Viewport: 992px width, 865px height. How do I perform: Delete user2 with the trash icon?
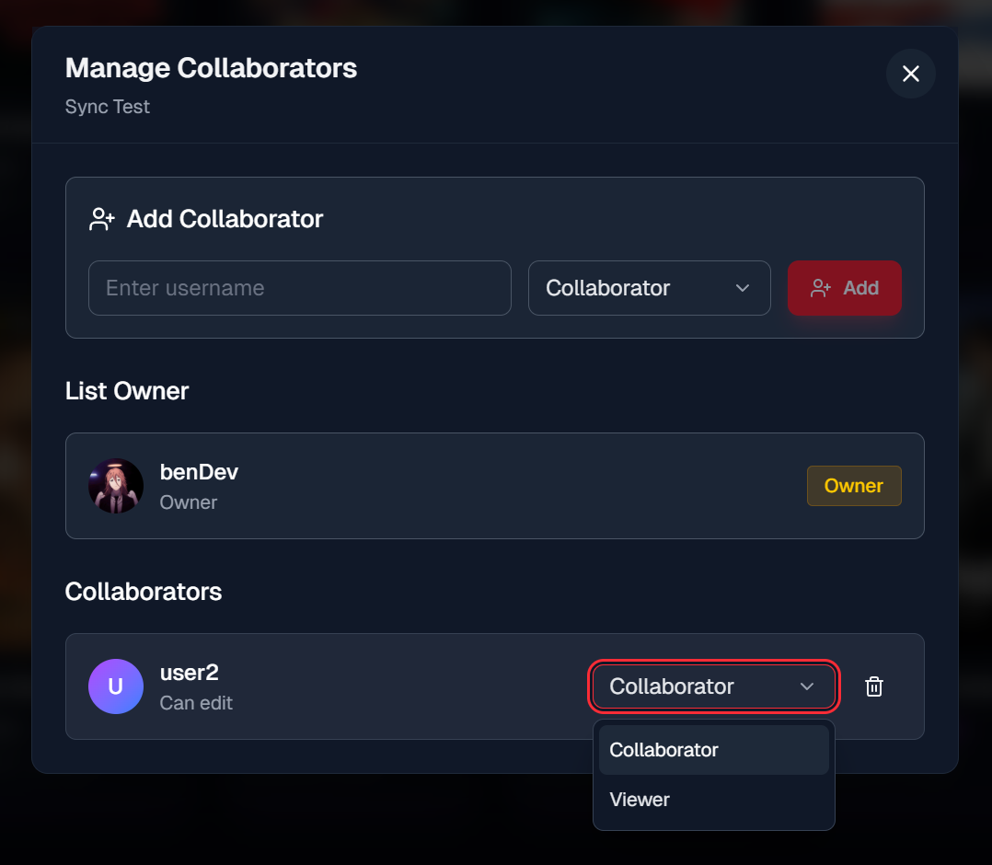[874, 686]
